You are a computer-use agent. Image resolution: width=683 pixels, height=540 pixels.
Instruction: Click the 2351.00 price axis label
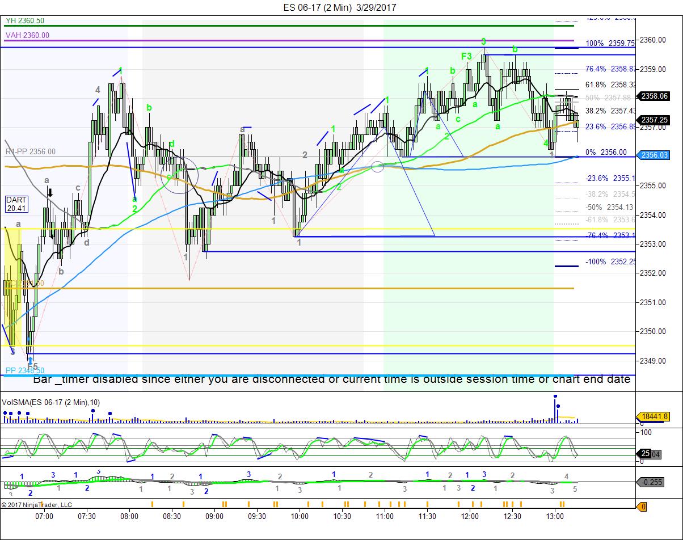(x=654, y=302)
